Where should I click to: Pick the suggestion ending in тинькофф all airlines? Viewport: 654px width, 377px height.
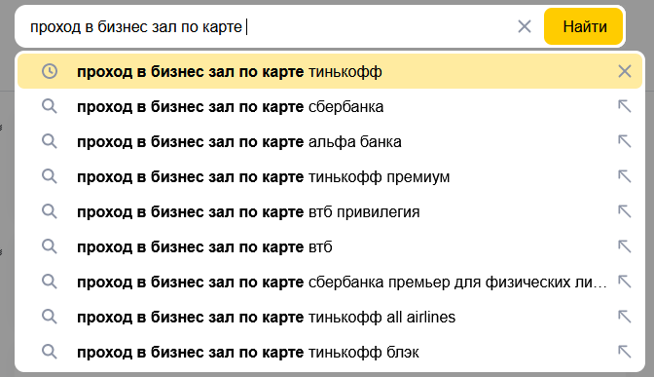click(330, 317)
